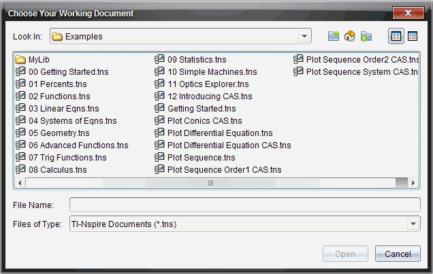Select the 00 Getting Started.tns file icon

coord(20,71)
